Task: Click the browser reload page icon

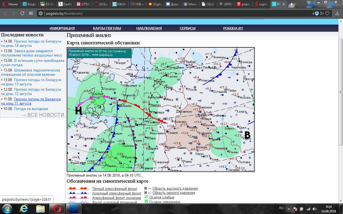Action: pos(22,13)
